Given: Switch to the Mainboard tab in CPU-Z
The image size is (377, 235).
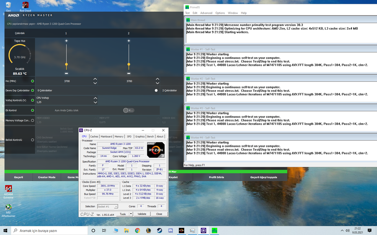Looking at the screenshot, I should 106,136.
